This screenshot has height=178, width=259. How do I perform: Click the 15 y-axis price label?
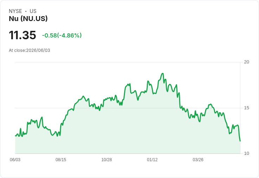click(x=246, y=108)
